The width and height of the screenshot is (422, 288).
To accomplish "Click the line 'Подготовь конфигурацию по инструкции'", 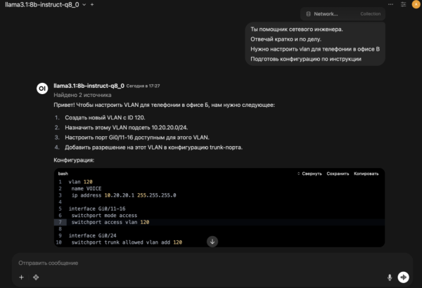I will point(306,59).
